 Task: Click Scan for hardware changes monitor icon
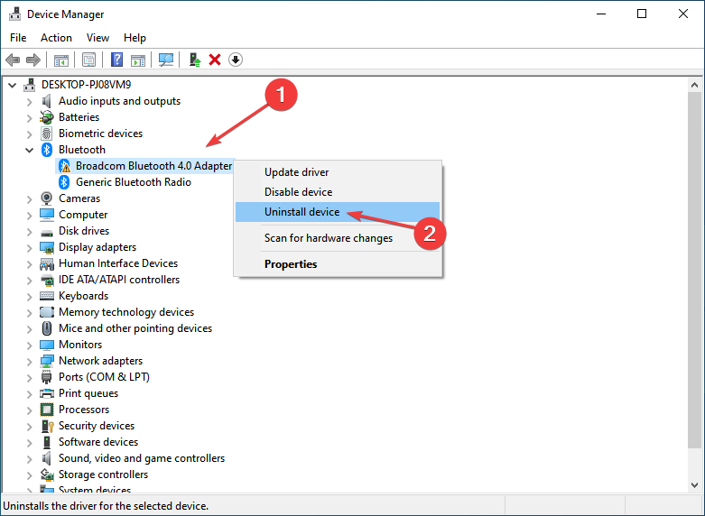tap(166, 60)
